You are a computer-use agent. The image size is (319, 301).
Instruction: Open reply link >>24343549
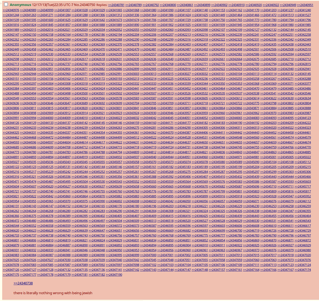point(11,98)
